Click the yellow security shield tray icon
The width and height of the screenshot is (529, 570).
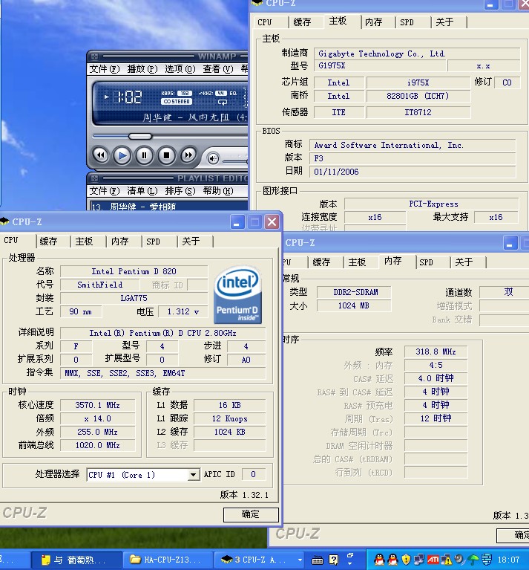click(x=406, y=560)
